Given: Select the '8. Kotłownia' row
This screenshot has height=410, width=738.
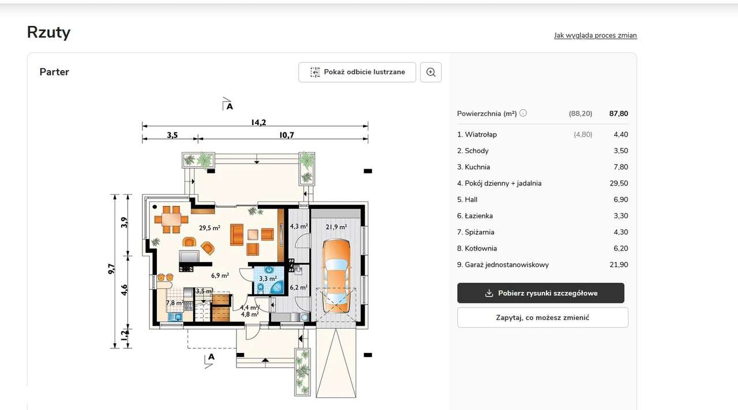Looking at the screenshot, I should [543, 249].
